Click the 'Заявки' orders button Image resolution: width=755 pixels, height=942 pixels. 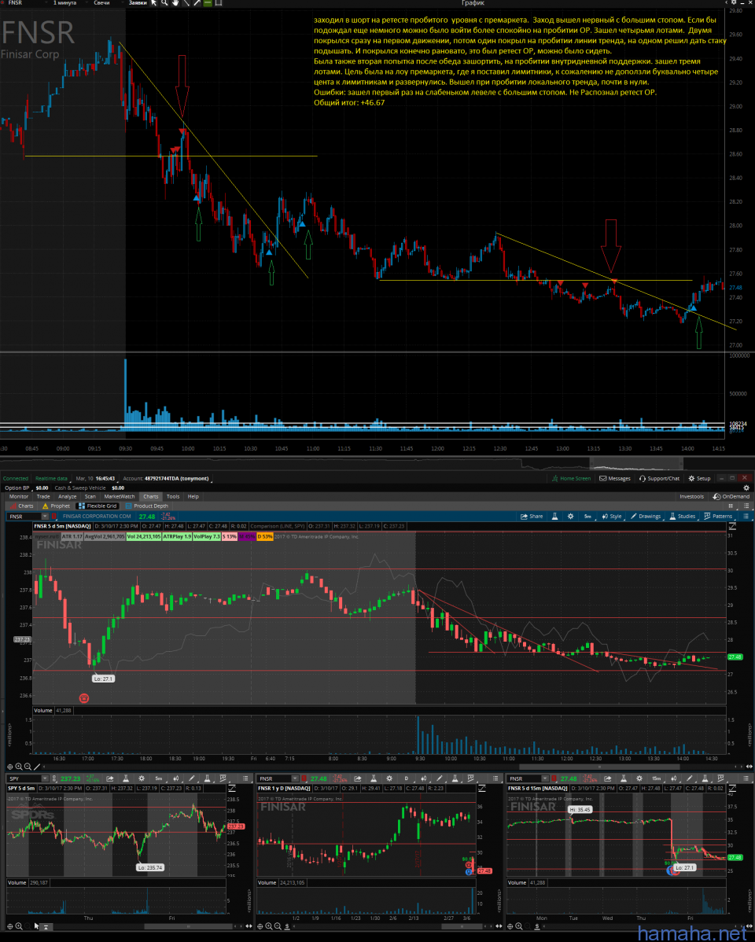(138, 3)
